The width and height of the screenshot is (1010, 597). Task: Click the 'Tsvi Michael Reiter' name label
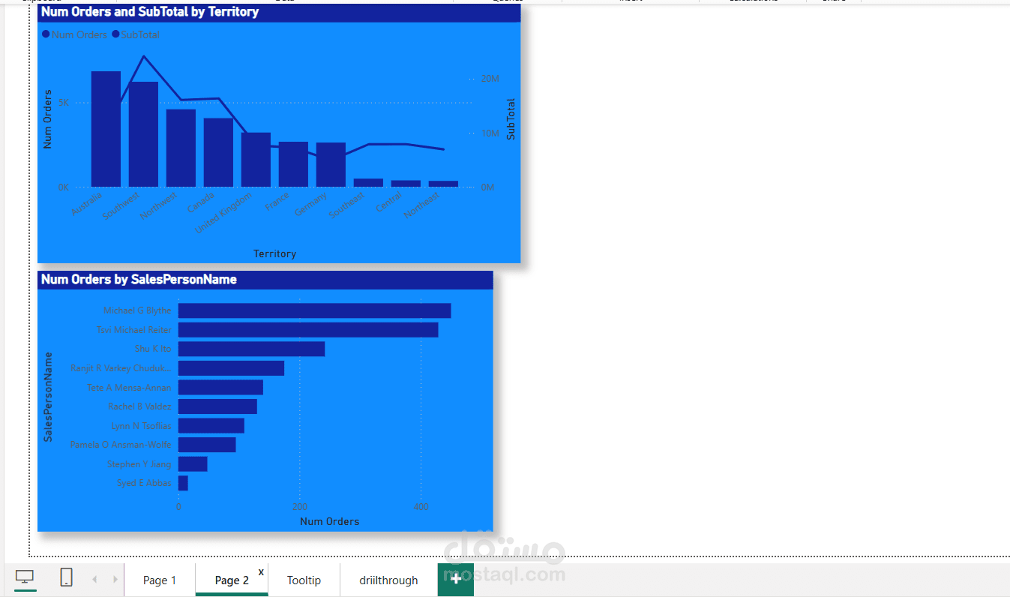point(134,330)
